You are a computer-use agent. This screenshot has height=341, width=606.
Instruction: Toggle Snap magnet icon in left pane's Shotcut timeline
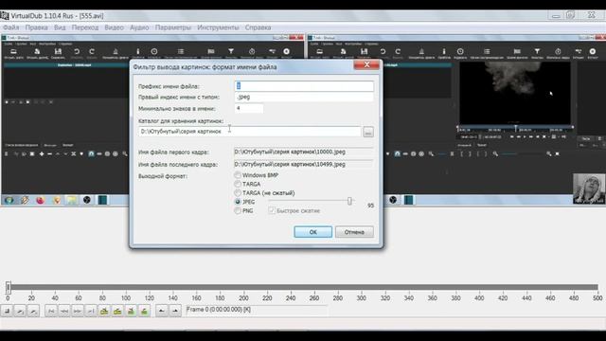[91, 153]
